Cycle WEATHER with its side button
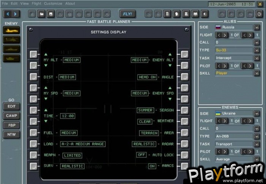 tap(185, 122)
